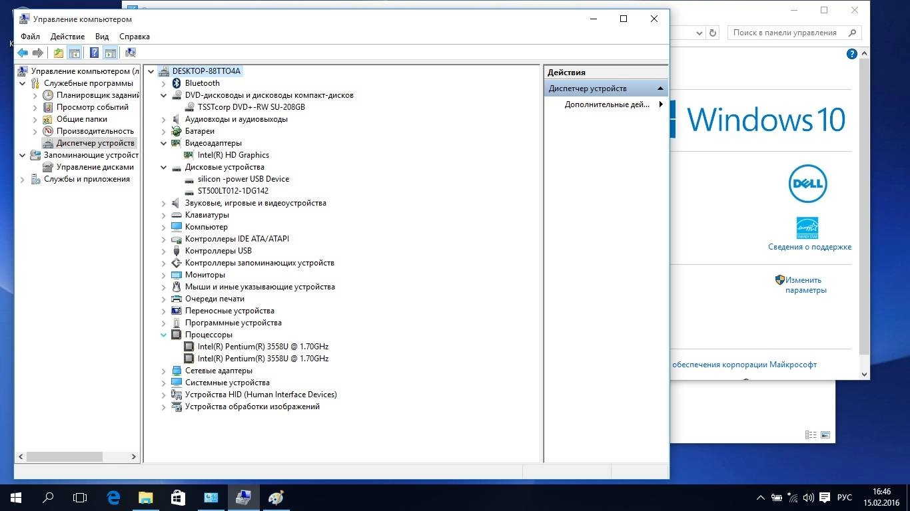This screenshot has height=511, width=910.
Task: Open File Explorer from the taskbar
Action: 145,497
